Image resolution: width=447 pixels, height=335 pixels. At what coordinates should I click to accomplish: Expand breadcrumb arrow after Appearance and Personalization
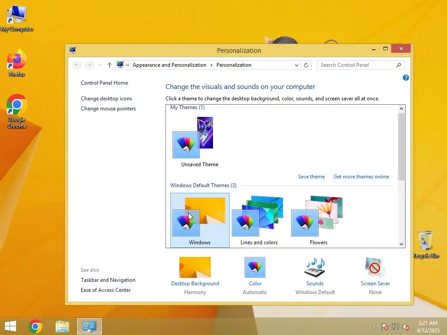212,65
